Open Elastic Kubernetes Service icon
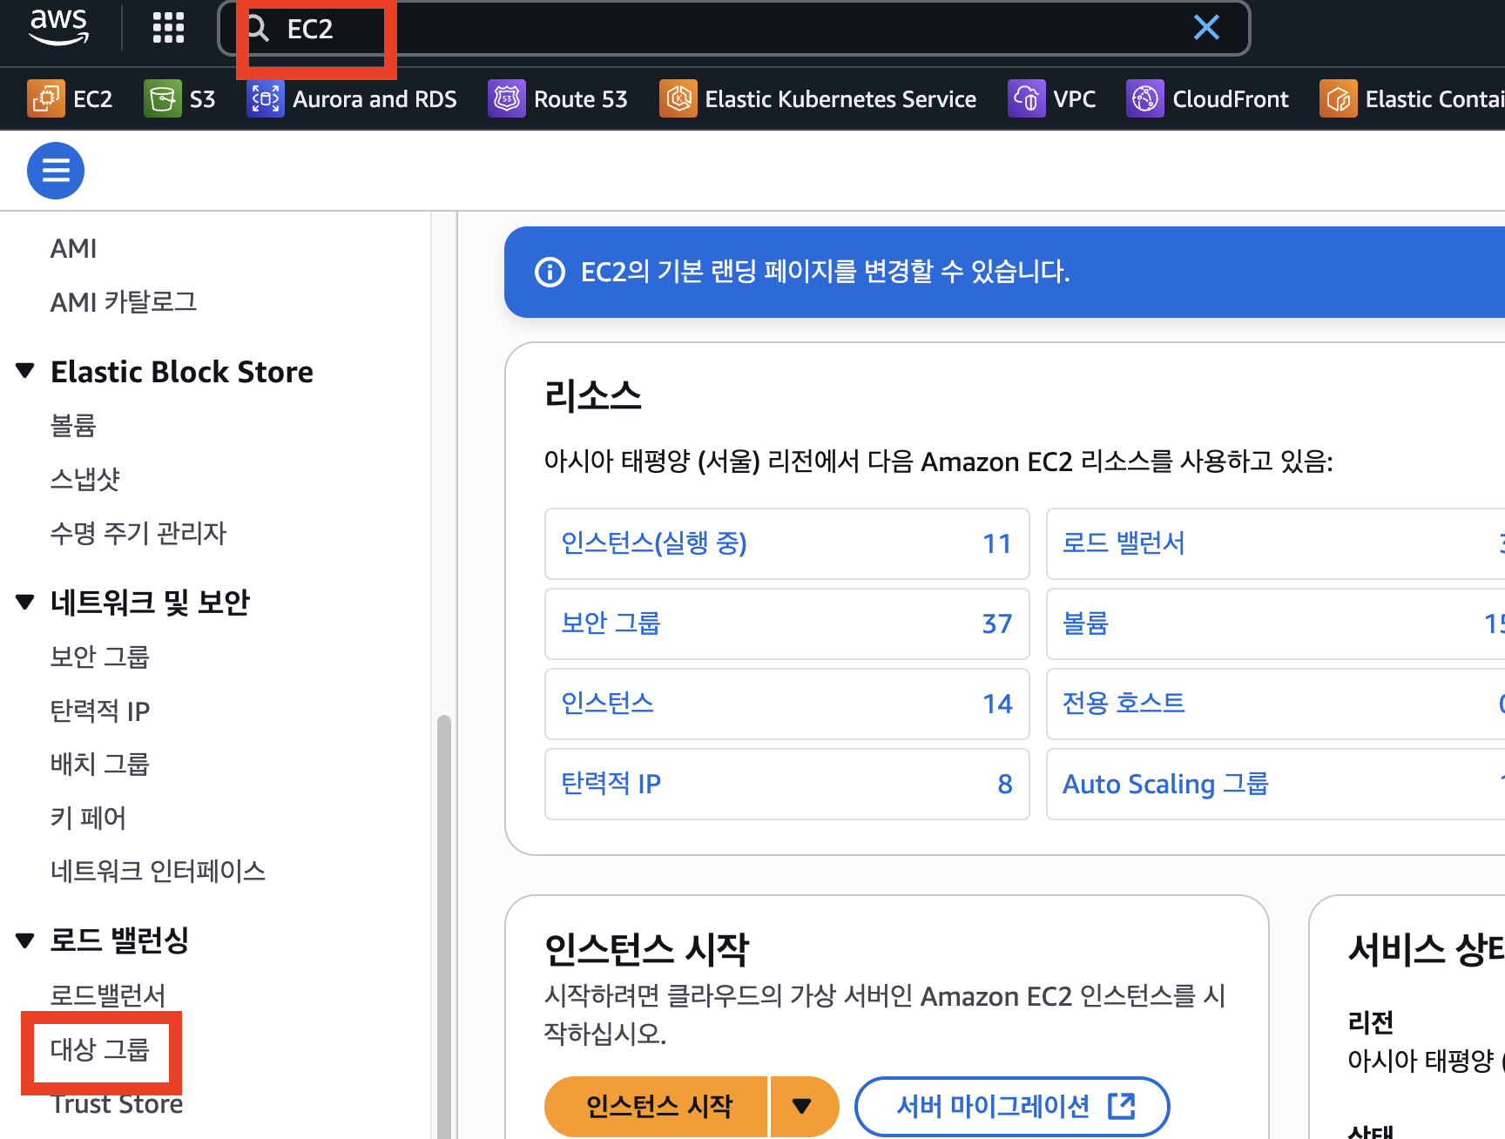1505x1139 pixels. point(678,99)
